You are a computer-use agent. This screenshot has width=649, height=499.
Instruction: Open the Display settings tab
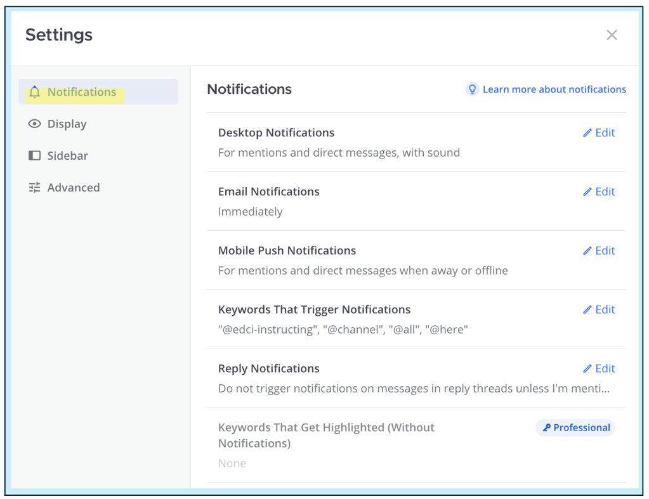click(67, 124)
